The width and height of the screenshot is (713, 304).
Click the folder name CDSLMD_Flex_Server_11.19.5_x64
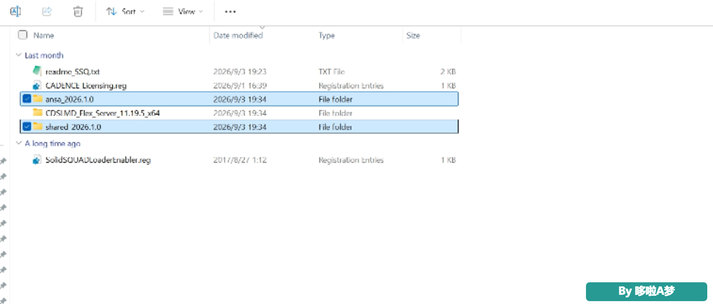click(102, 113)
